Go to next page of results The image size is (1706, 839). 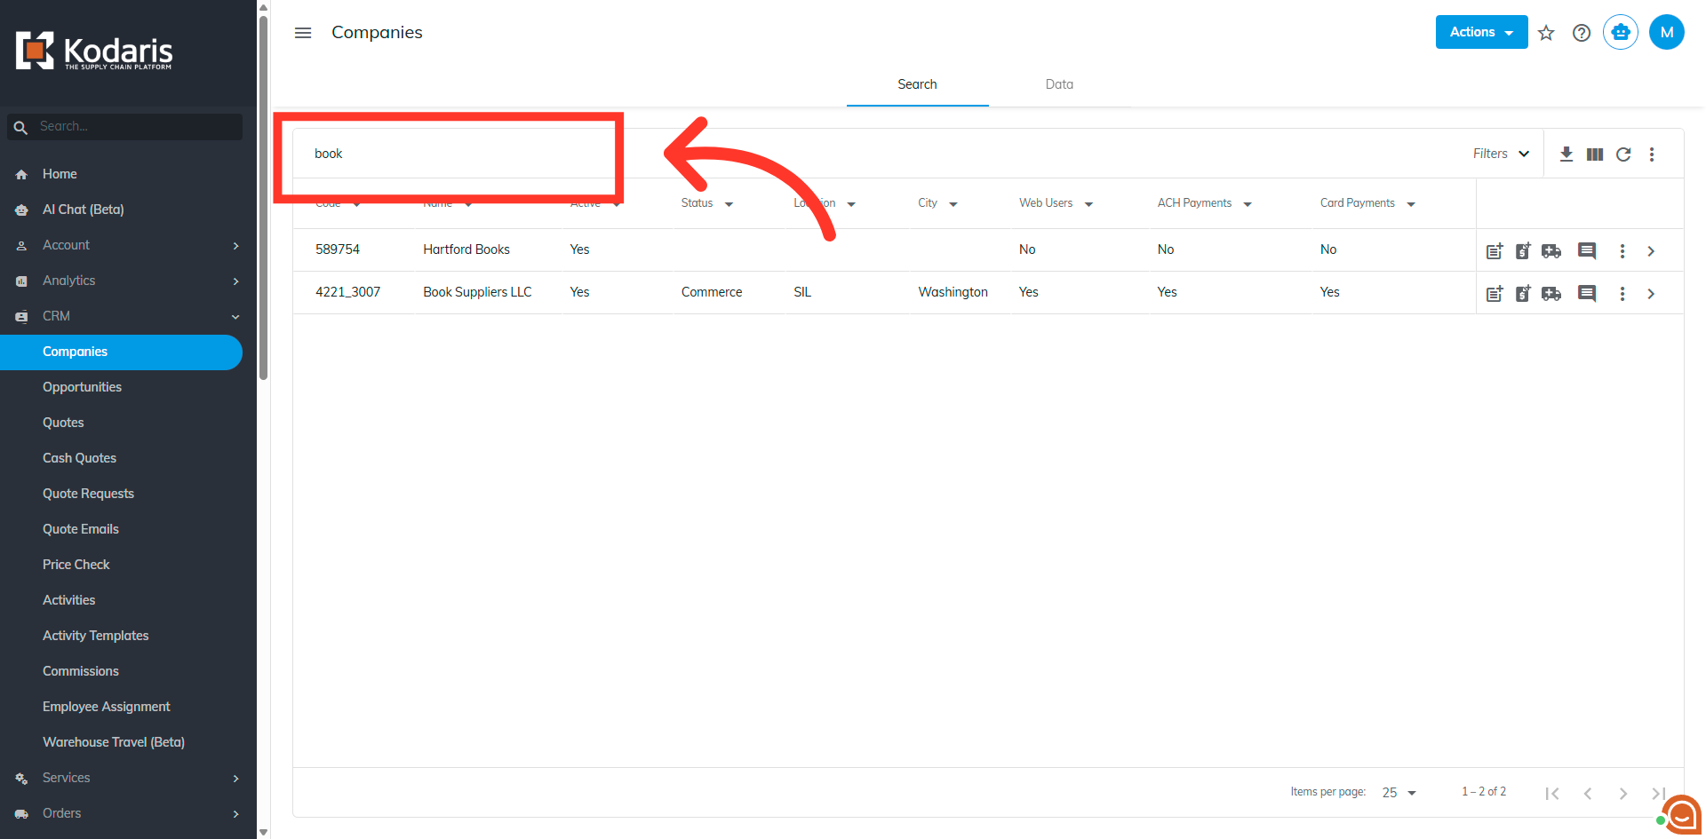1623,794
